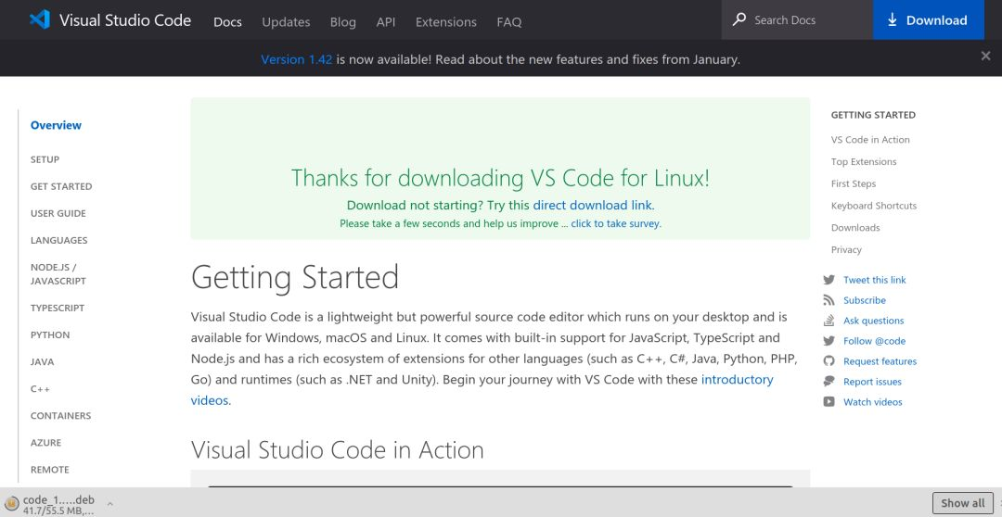Click the Visual Studio Code title text
The height and width of the screenshot is (517, 1002).
125,19
